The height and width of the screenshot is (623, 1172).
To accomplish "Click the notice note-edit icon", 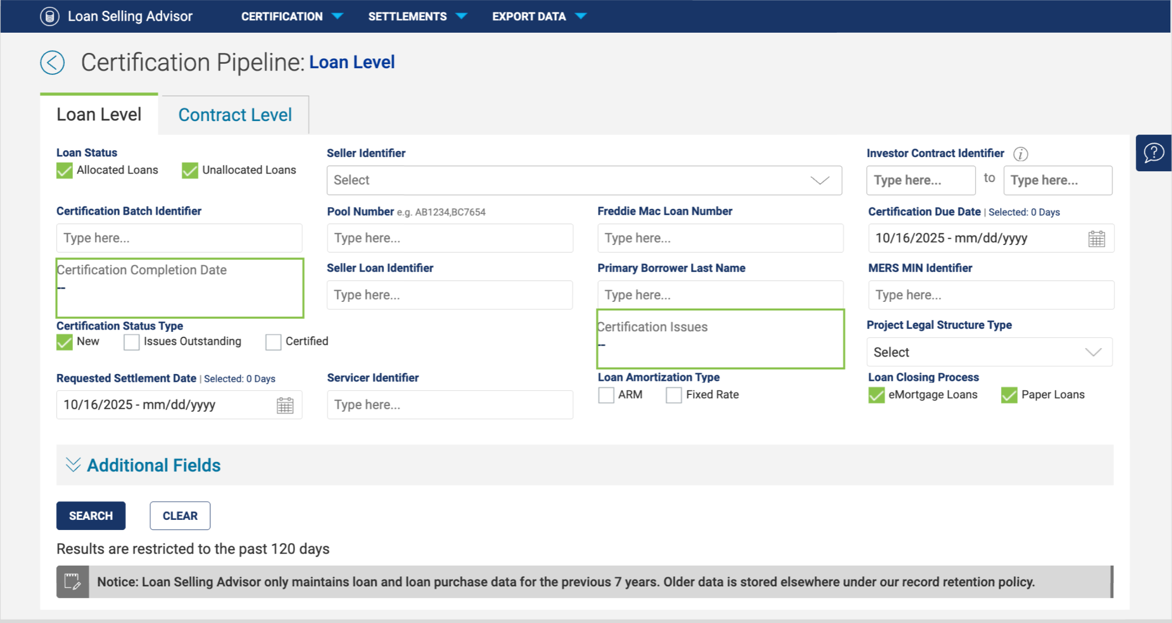I will [x=73, y=582].
